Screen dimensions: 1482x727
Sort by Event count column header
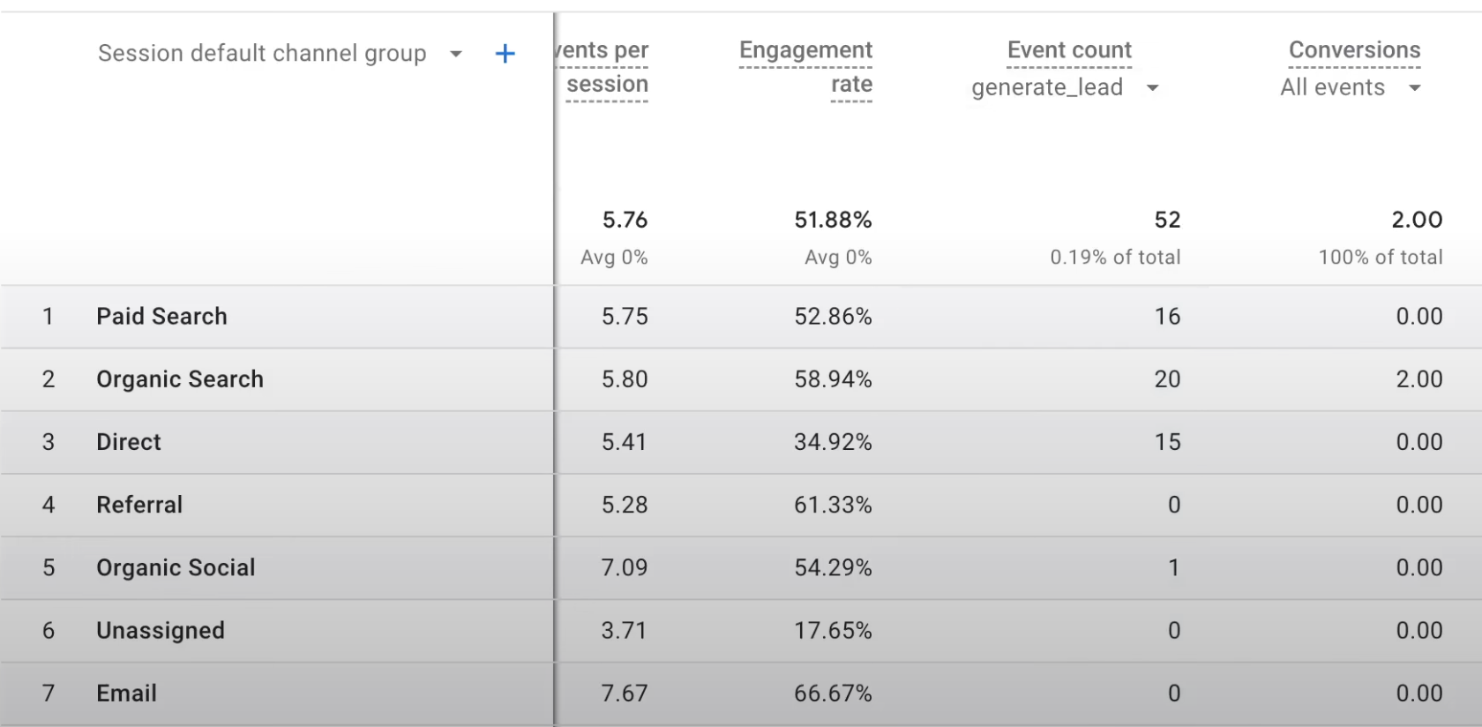[x=1069, y=50]
